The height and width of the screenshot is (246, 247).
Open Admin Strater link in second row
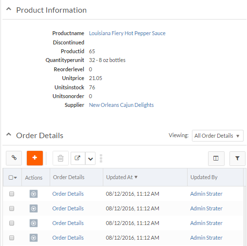206,208
